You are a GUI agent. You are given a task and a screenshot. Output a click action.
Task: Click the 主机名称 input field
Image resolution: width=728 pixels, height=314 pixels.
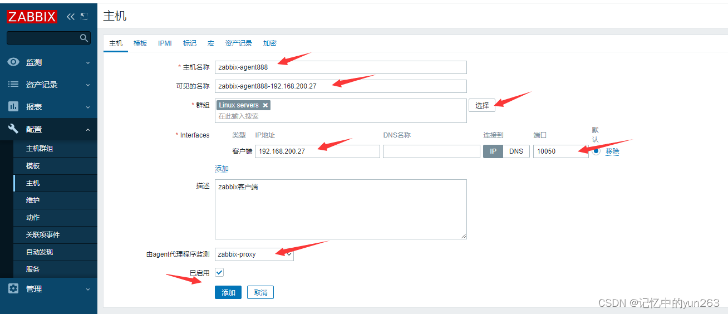[341, 67]
